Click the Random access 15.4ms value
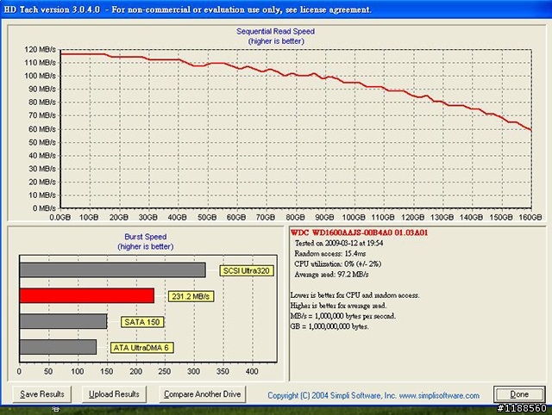Image resolution: width=552 pixels, height=415 pixels. pos(329,253)
